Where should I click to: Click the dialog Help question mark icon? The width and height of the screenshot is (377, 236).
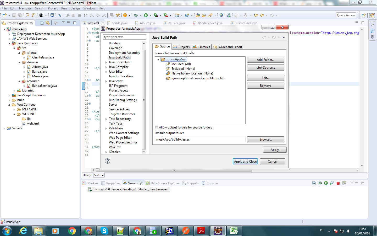coord(108,161)
